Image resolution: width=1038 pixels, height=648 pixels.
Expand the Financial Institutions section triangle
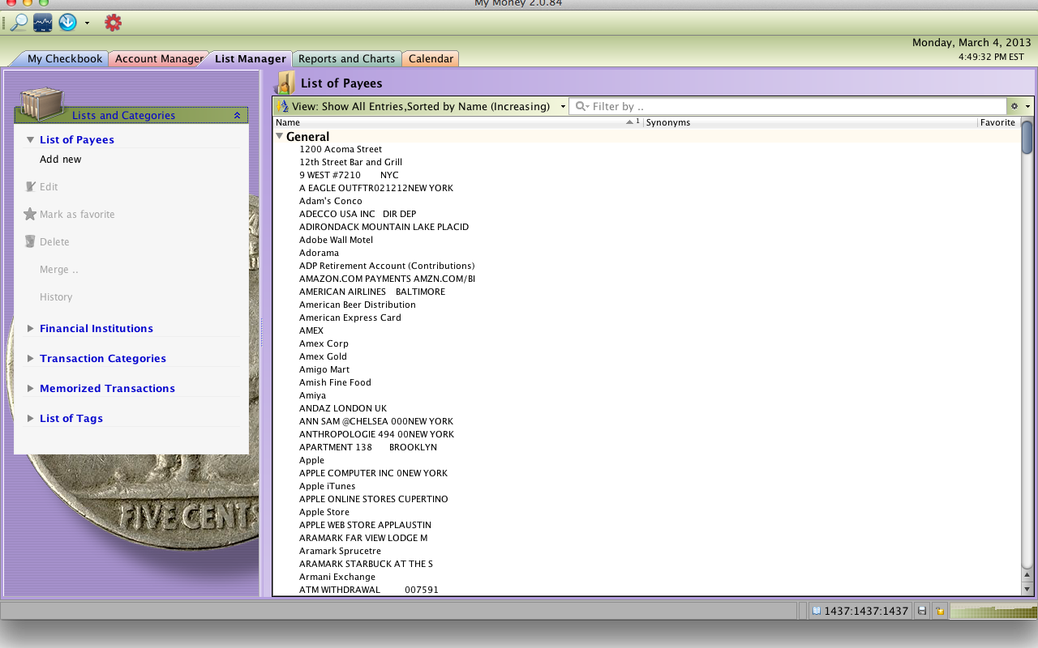[x=30, y=328]
